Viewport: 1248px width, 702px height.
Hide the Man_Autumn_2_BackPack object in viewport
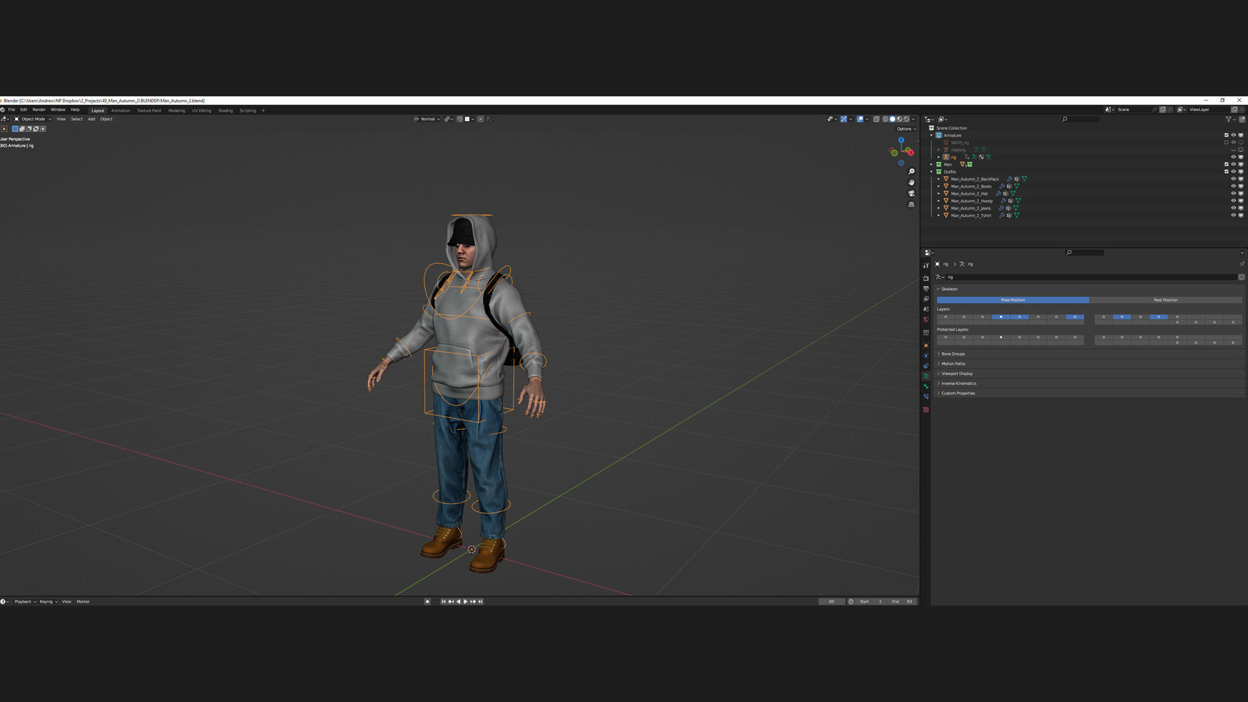[1234, 179]
